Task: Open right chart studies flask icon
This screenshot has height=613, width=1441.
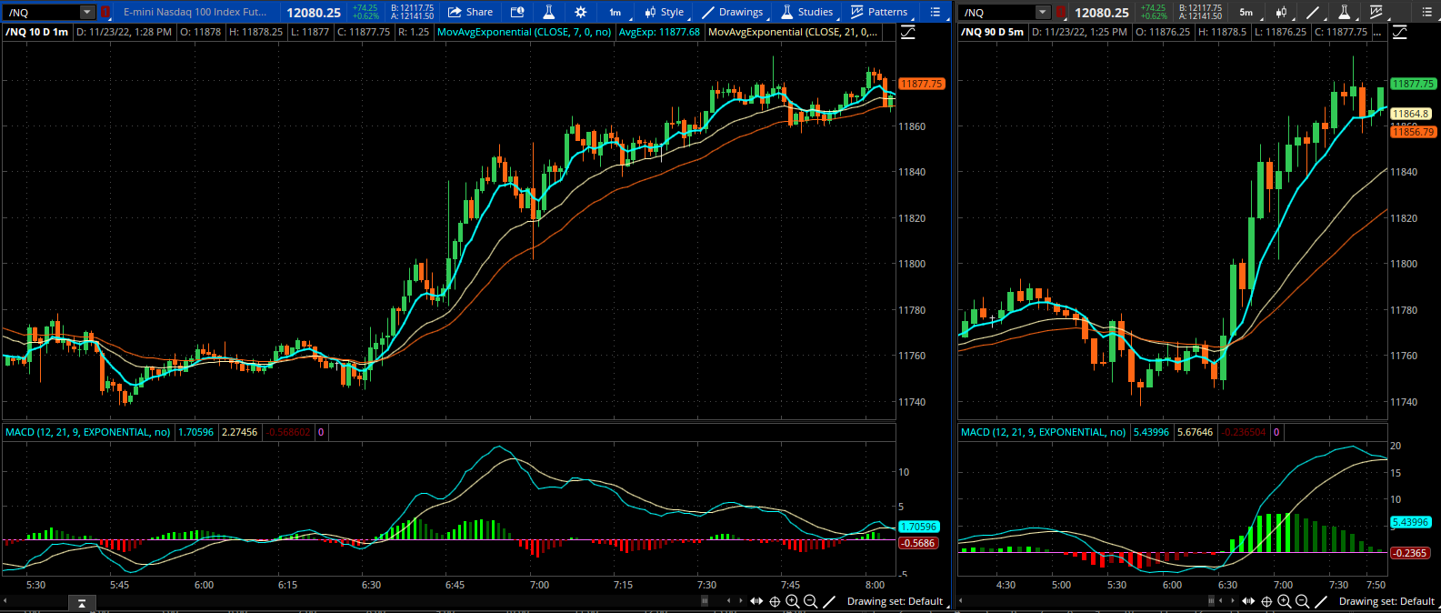Action: point(1345,13)
